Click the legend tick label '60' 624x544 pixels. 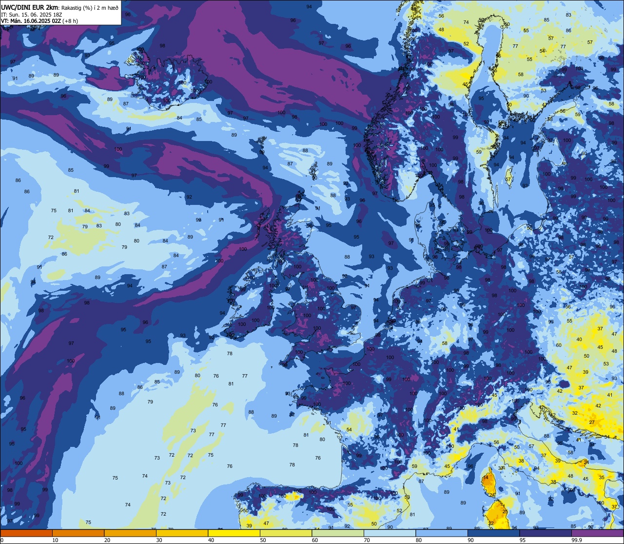[x=315, y=540]
